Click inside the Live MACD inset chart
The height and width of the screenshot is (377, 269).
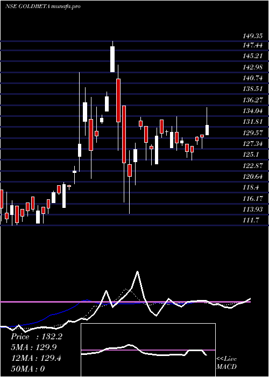click(x=148, y=350)
